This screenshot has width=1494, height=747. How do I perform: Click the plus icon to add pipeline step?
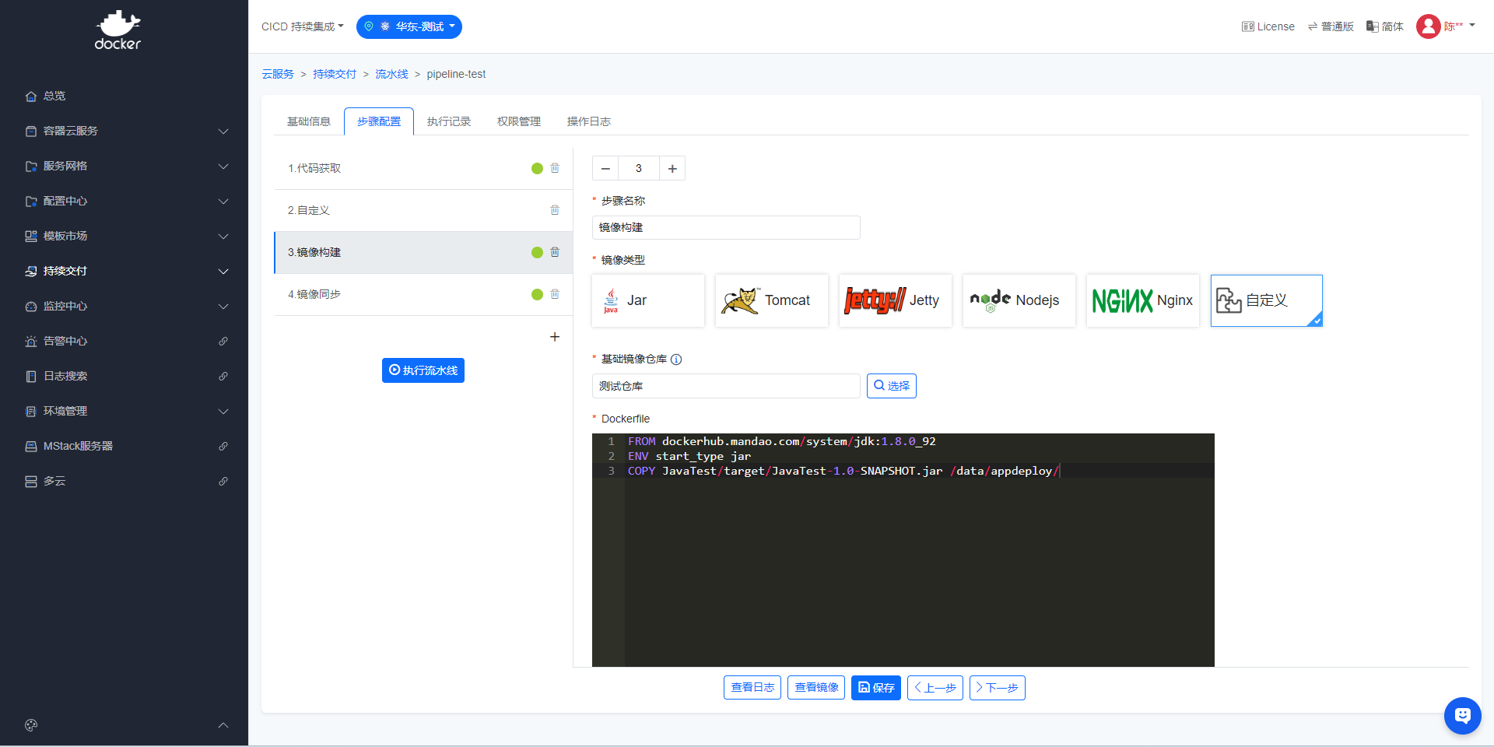(555, 337)
